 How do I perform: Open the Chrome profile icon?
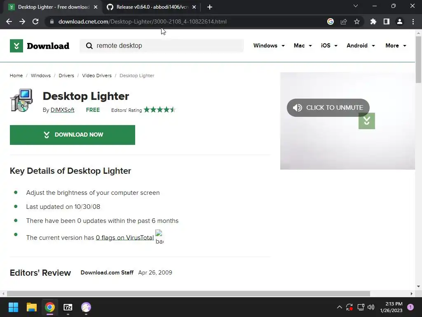(400, 21)
